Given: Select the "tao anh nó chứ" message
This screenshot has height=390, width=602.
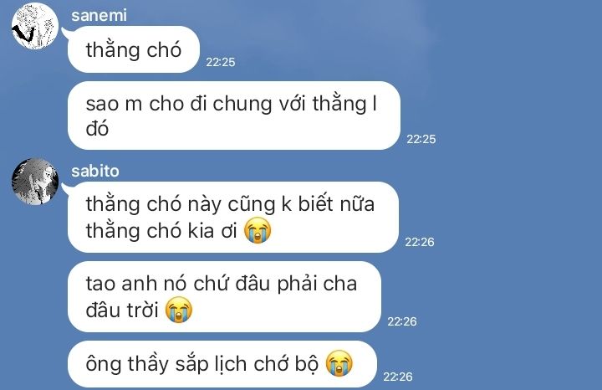Looking at the screenshot, I should coord(225,296).
